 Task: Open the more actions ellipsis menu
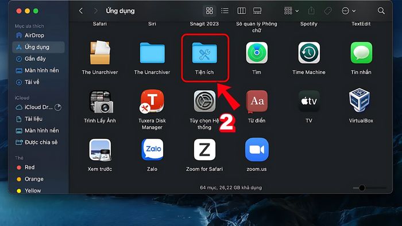tap(349, 11)
